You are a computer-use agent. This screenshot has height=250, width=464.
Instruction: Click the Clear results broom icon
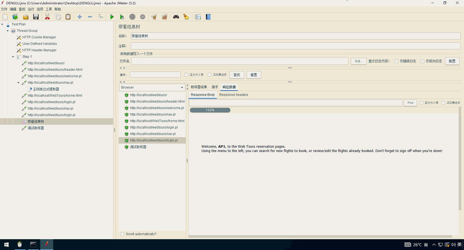154,17
